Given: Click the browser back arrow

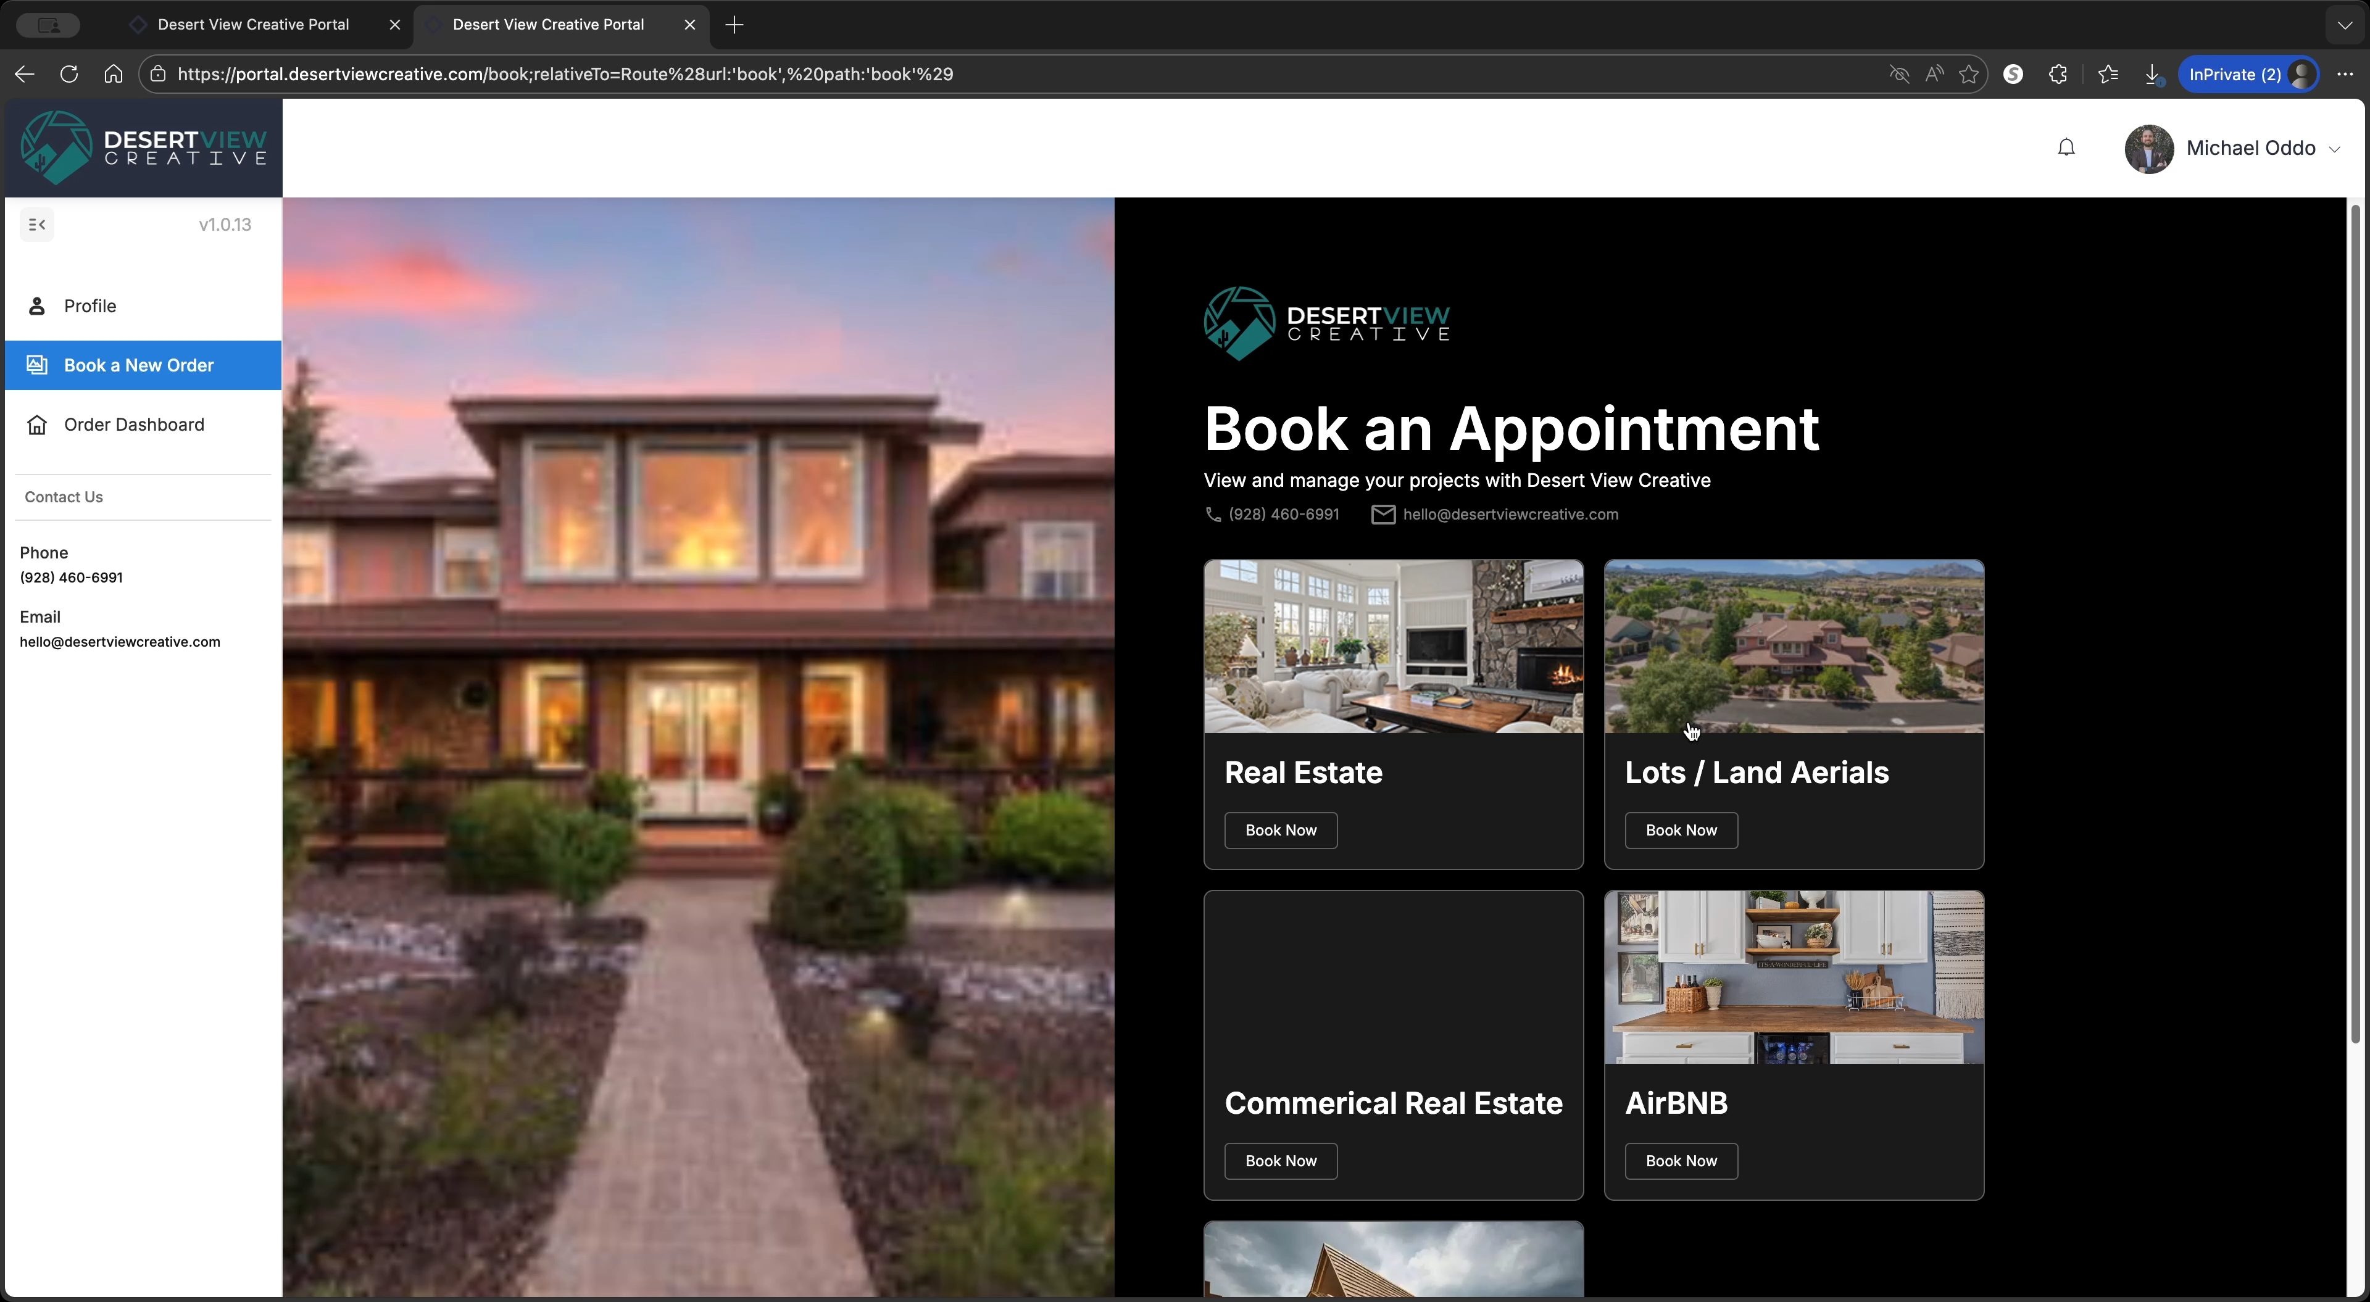Looking at the screenshot, I should click(x=25, y=75).
